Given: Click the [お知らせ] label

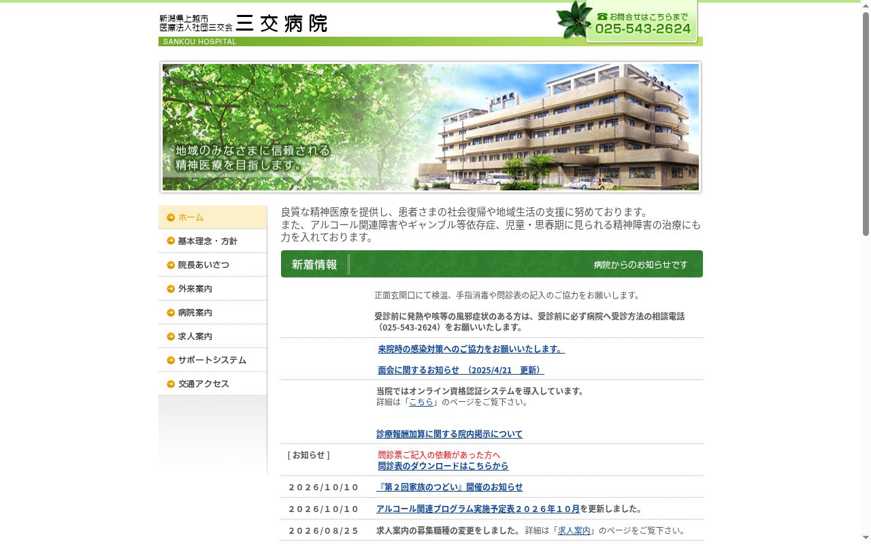Looking at the screenshot, I should pyautogui.click(x=308, y=455).
